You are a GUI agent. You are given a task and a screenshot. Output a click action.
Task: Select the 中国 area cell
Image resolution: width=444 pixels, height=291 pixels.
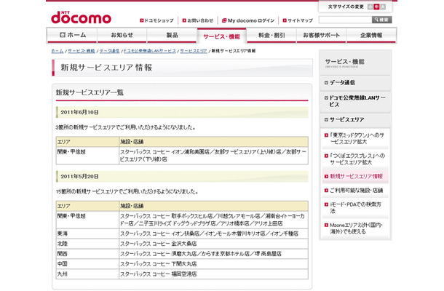(x=87, y=264)
